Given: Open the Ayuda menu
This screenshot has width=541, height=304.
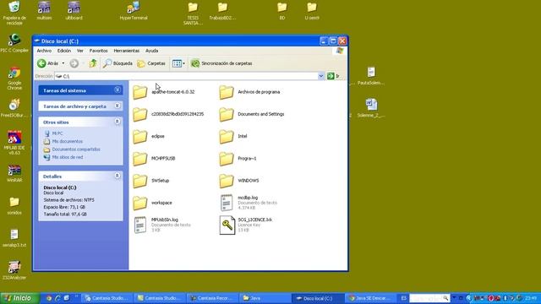Looking at the screenshot, I should 151,51.
